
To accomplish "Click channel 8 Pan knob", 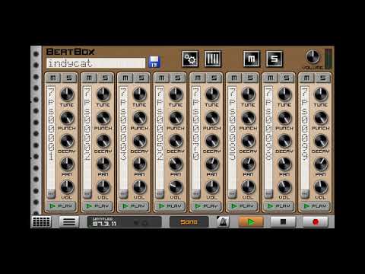I will pos(321,164).
